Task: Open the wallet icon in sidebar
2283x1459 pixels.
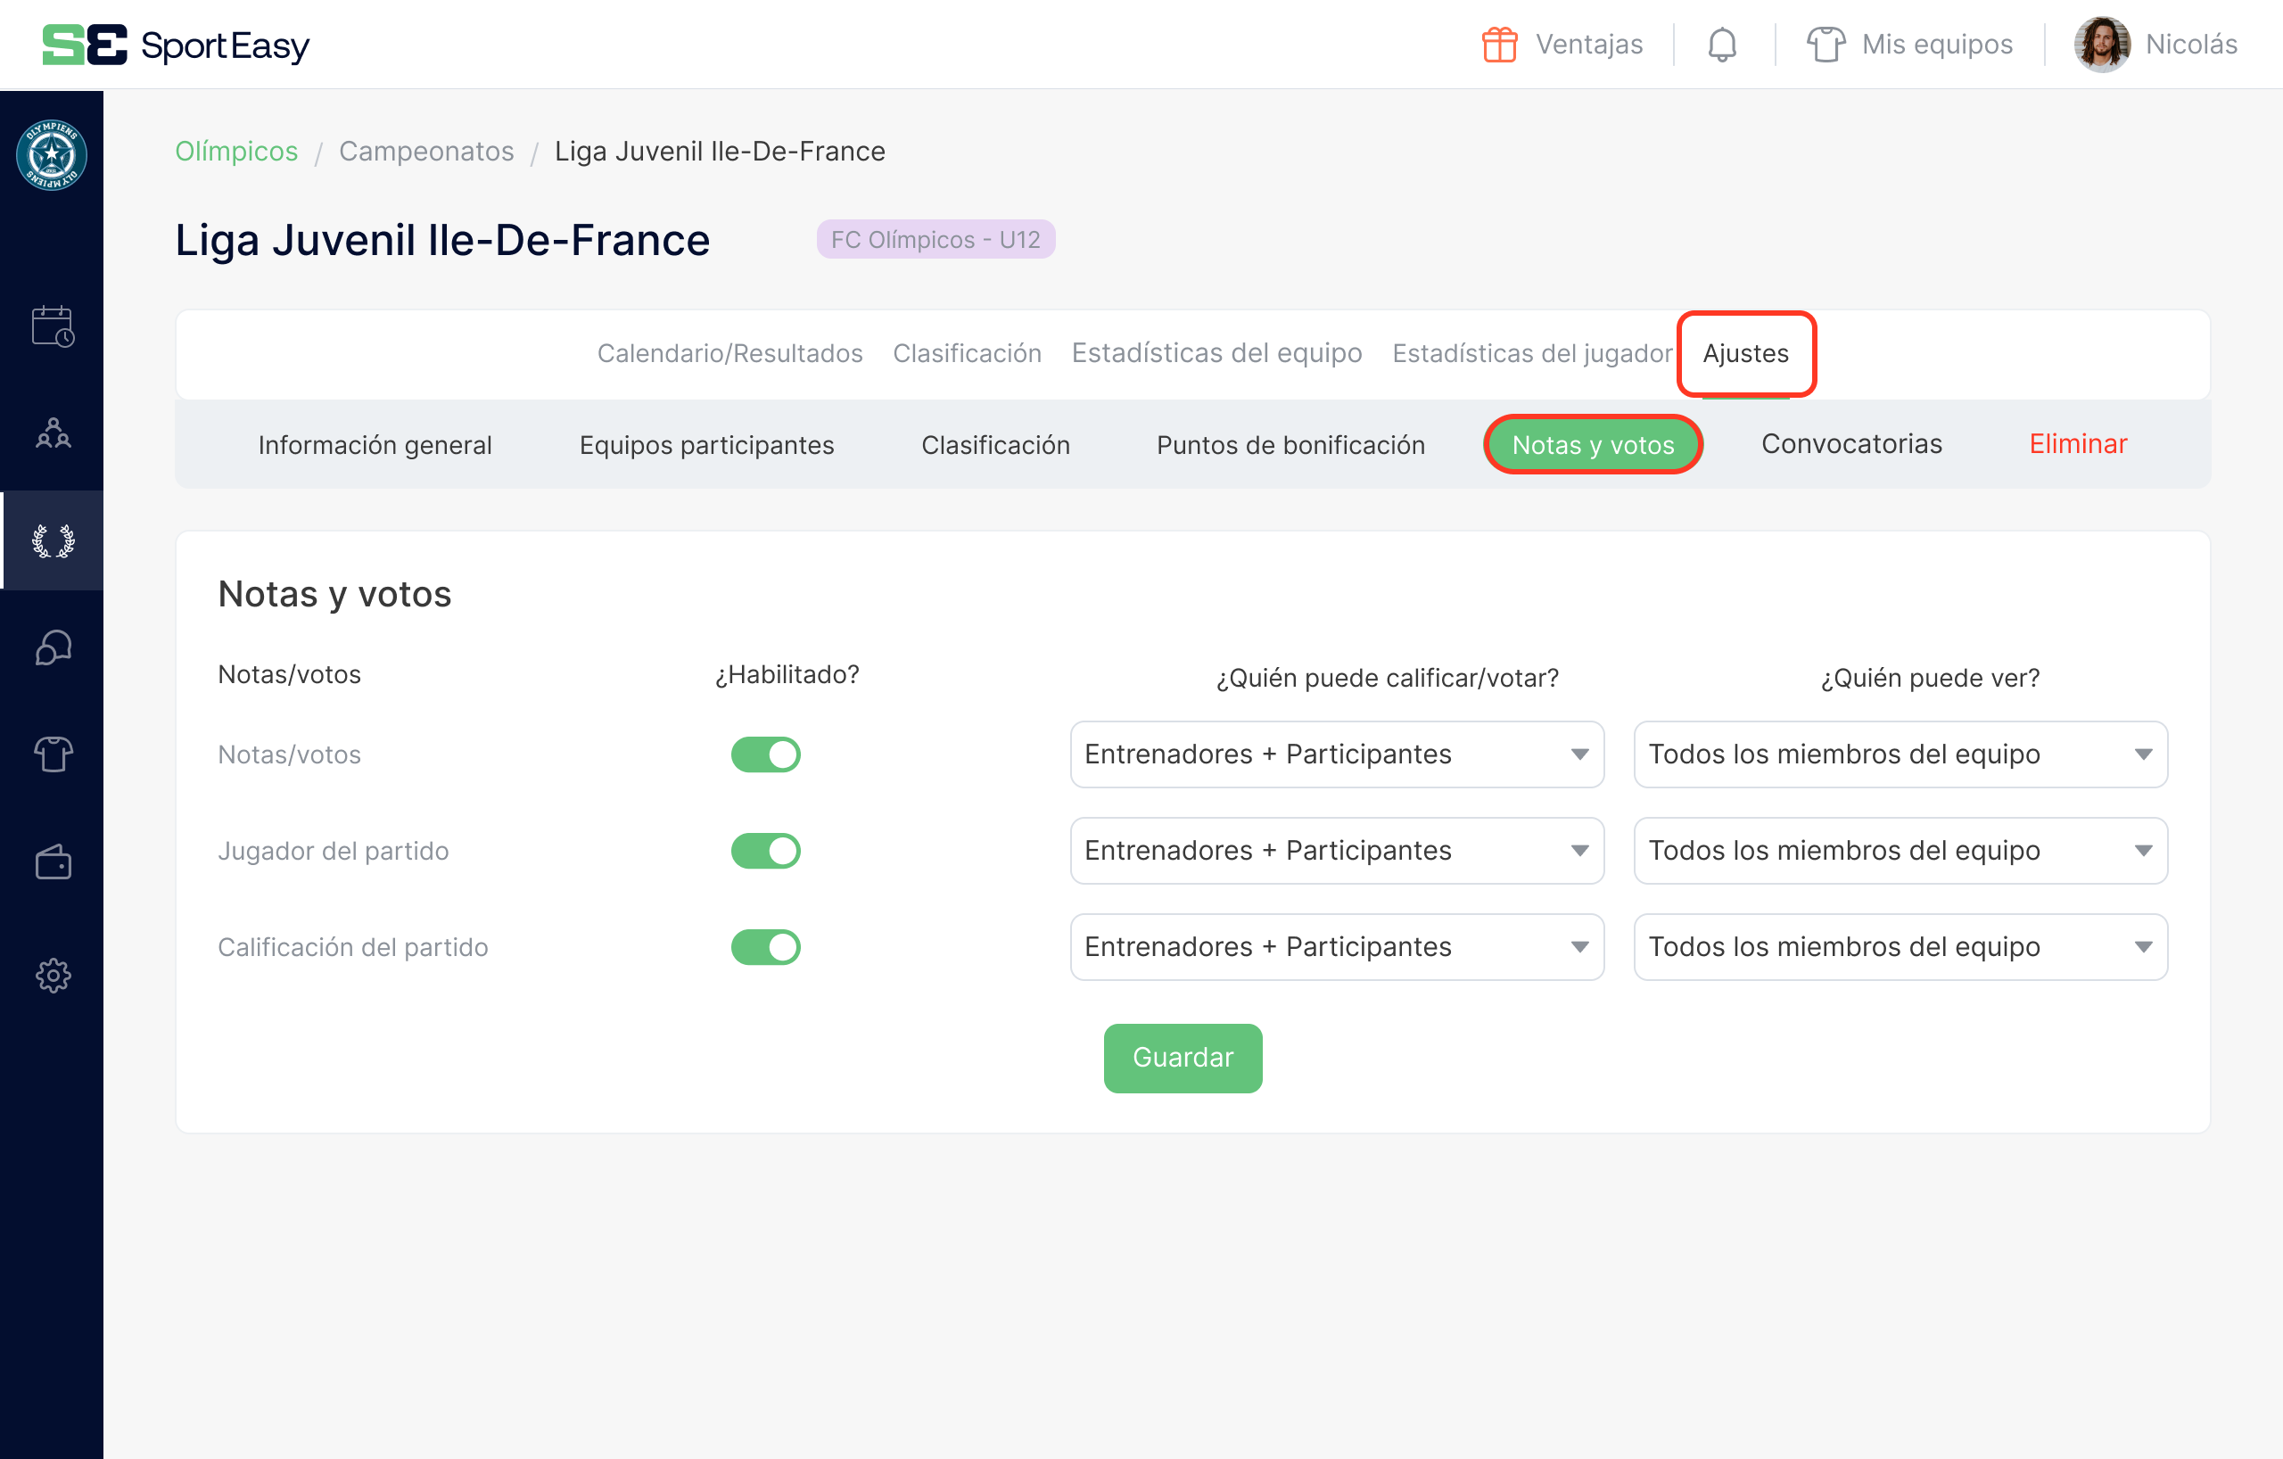Action: point(54,861)
